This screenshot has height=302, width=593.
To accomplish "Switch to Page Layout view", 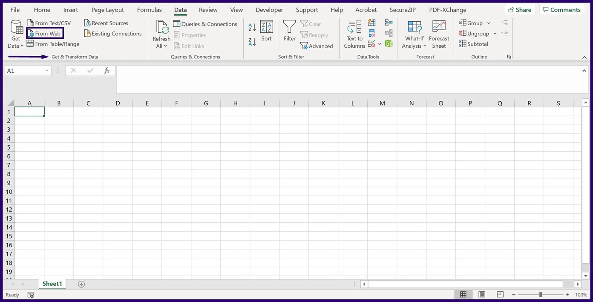I will 482,294.
